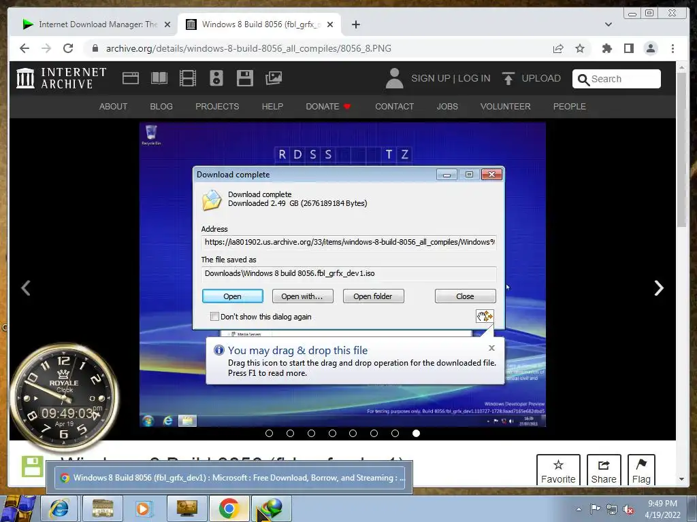Open the Texts book icon
Screen dimensions: 697x522
tap(159, 78)
